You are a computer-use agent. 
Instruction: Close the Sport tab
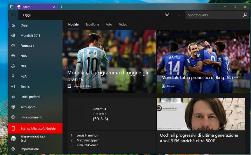(54, 7)
